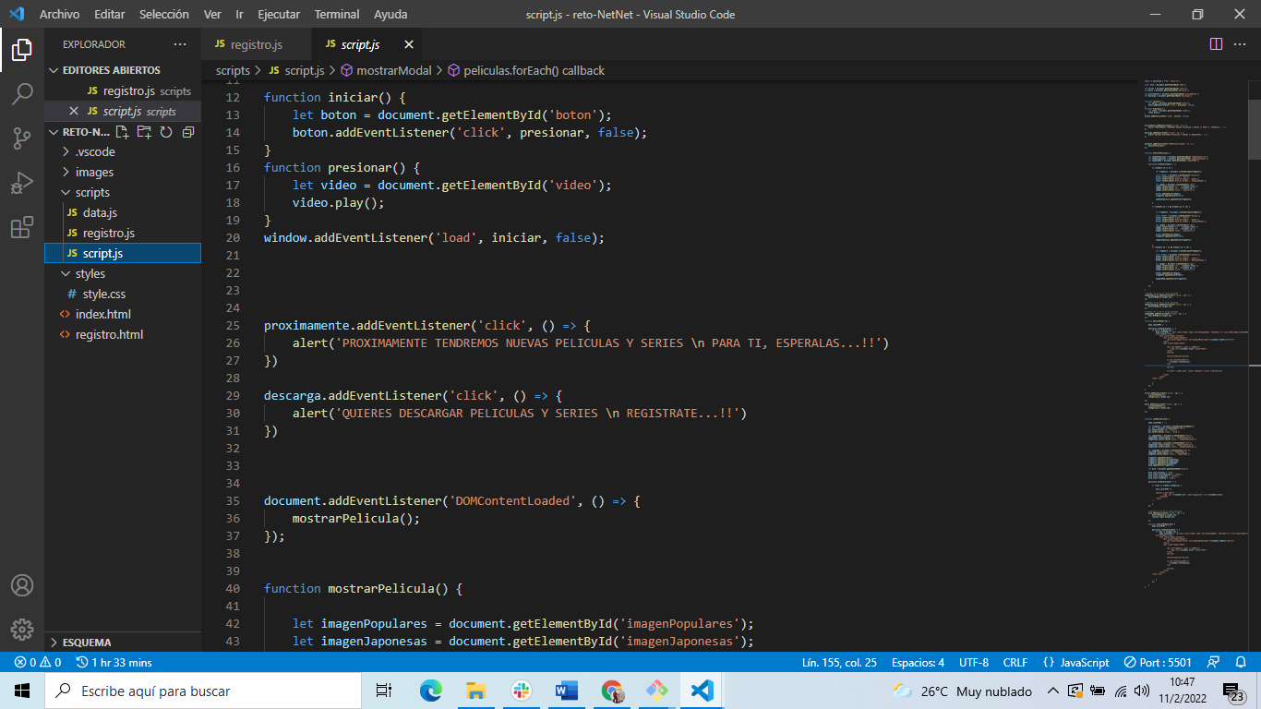Image resolution: width=1261 pixels, height=709 pixels.
Task: Open the Search view in activity bar
Action: coord(22,94)
